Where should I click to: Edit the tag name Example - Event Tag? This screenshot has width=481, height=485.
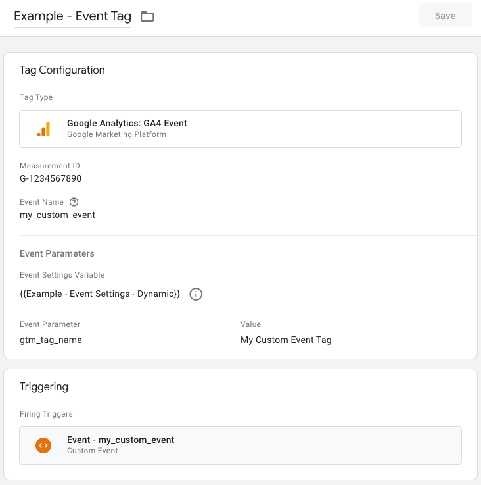pos(72,16)
